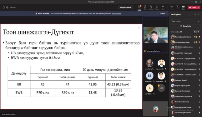
Task: Collapse the 'In this meeting' section
Action: [x=170, y=32]
